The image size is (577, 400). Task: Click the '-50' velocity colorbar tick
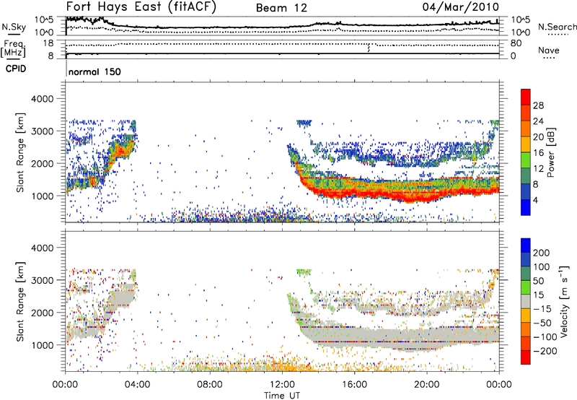pyautogui.click(x=542, y=323)
